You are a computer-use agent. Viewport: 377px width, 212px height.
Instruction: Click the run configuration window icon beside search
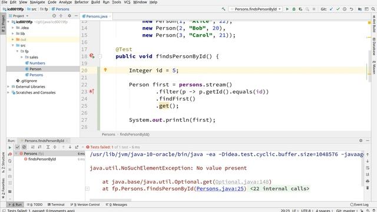click(x=366, y=9)
